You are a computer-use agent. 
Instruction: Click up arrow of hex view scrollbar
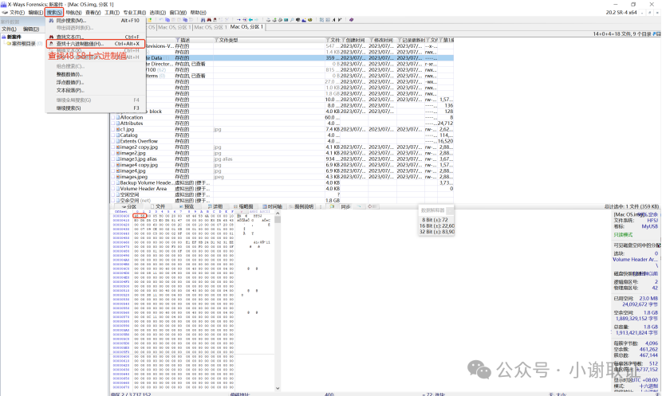(278, 214)
